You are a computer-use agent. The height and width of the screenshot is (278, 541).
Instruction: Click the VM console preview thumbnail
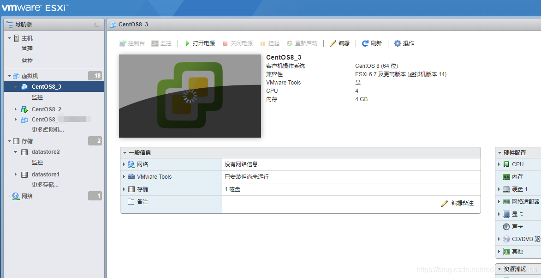(x=190, y=96)
